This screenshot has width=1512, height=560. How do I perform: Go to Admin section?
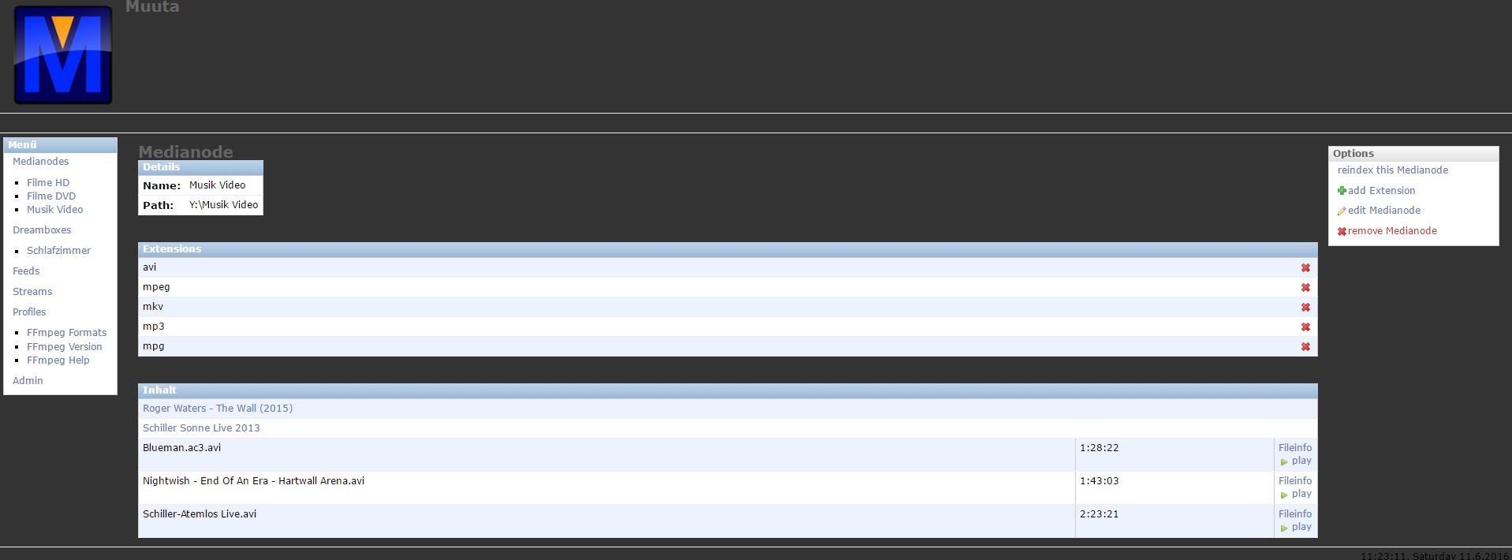(28, 381)
